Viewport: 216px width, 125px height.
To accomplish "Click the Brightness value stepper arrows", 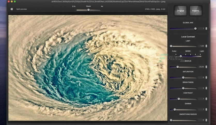I will (x=206, y=88).
